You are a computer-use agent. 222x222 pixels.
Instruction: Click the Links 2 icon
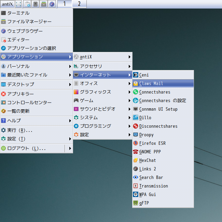coord(136,169)
